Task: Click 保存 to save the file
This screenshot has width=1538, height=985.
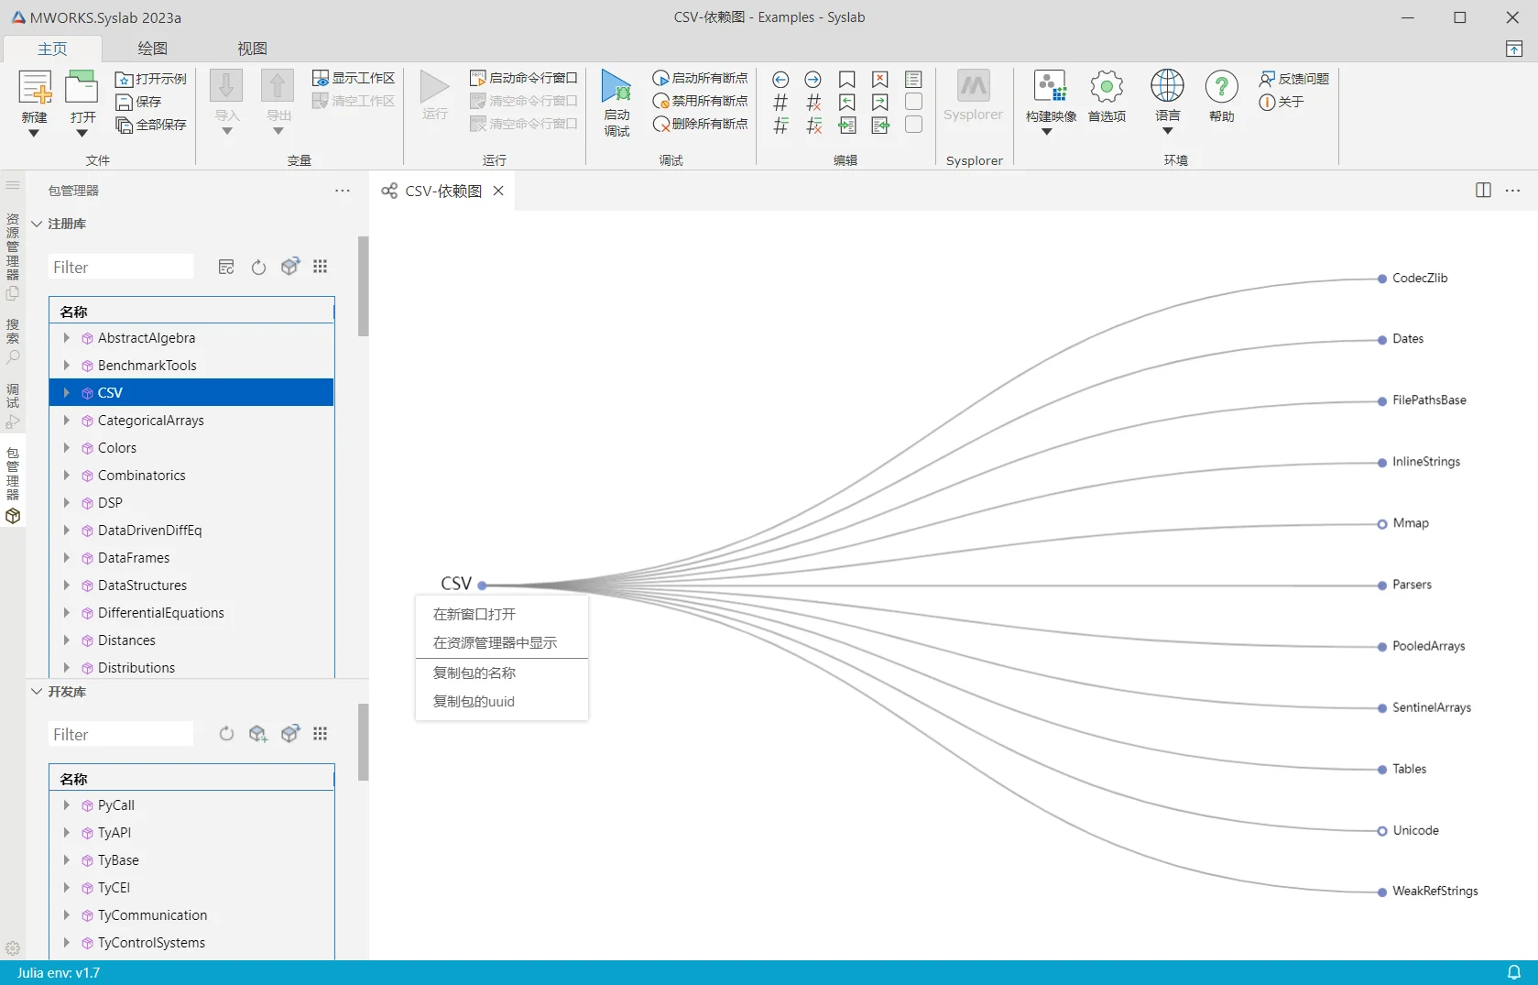Action: (138, 102)
